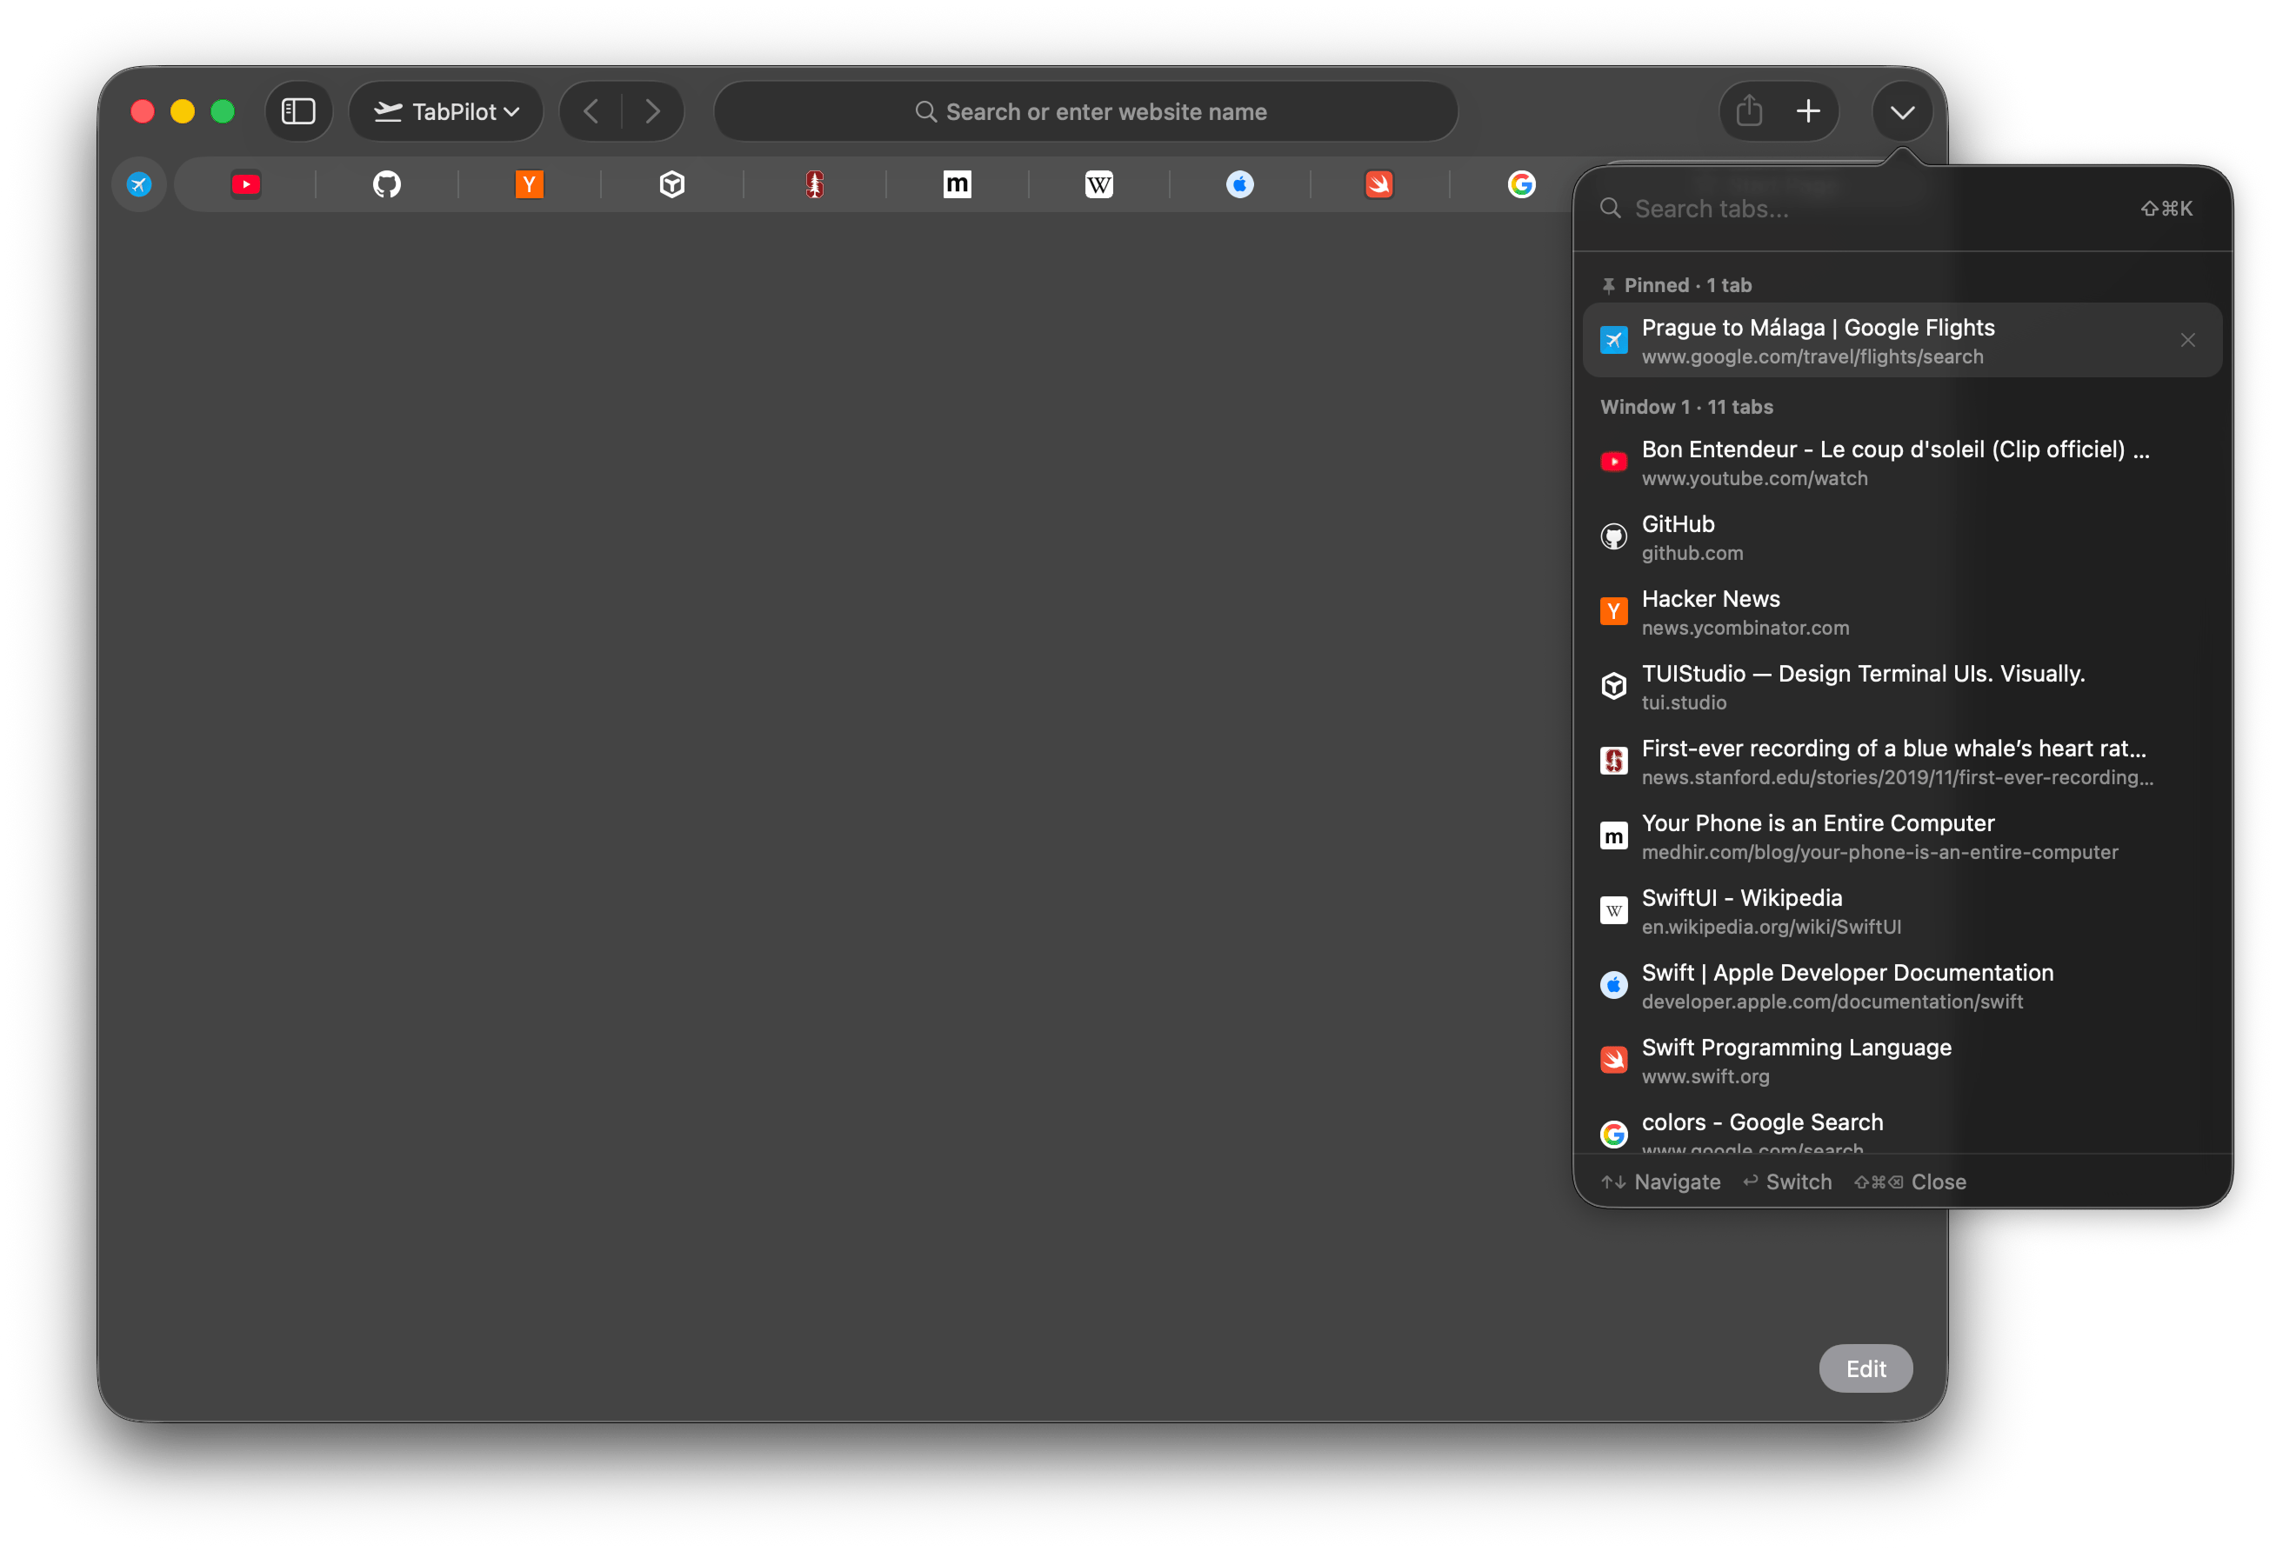Go back with the left arrow
The image size is (2296, 1551).
591,111
